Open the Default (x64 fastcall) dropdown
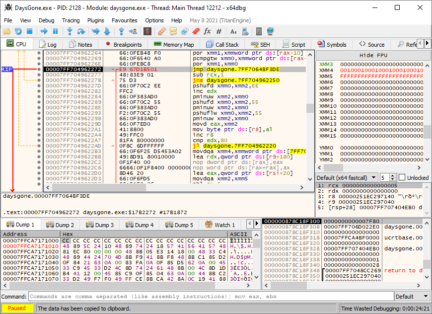The width and height of the screenshot is (432, 314). [347, 177]
